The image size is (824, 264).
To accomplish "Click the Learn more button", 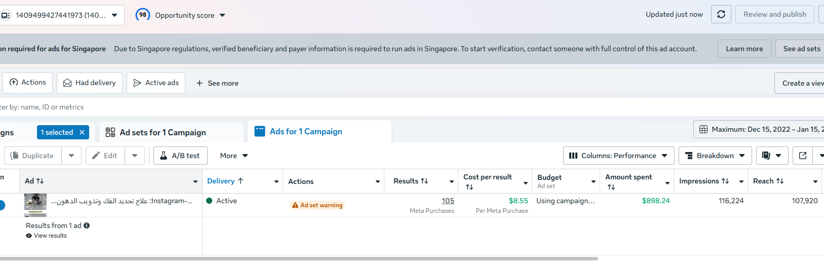I will [x=744, y=49].
